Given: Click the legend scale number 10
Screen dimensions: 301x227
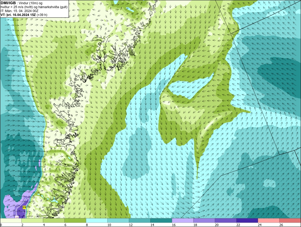Looking at the screenshot, I should (109, 225).
